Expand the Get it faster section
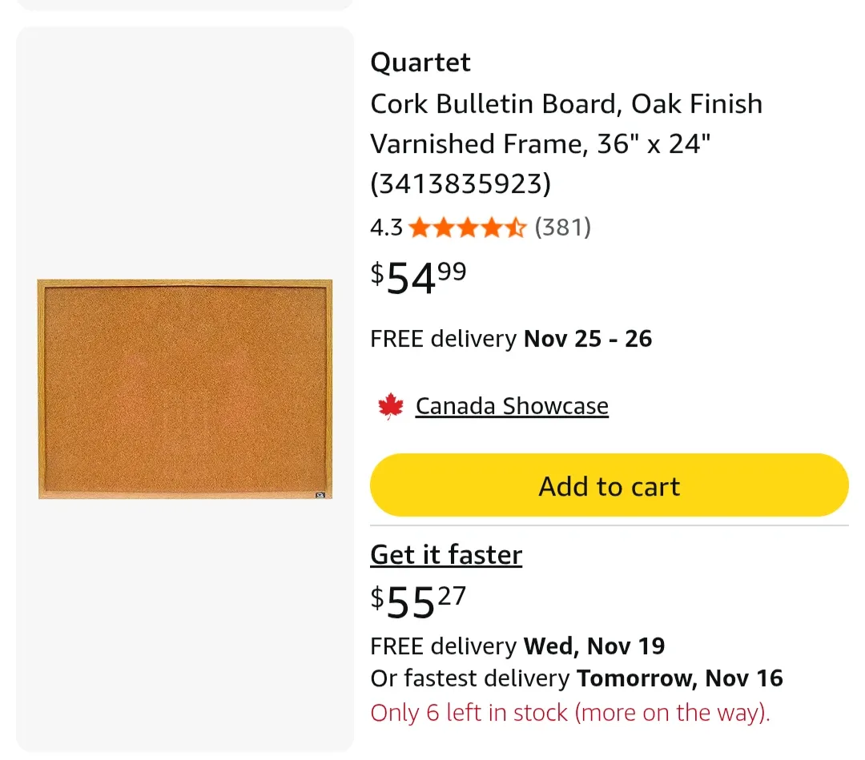Screen dimensions: 865x760 (445, 554)
